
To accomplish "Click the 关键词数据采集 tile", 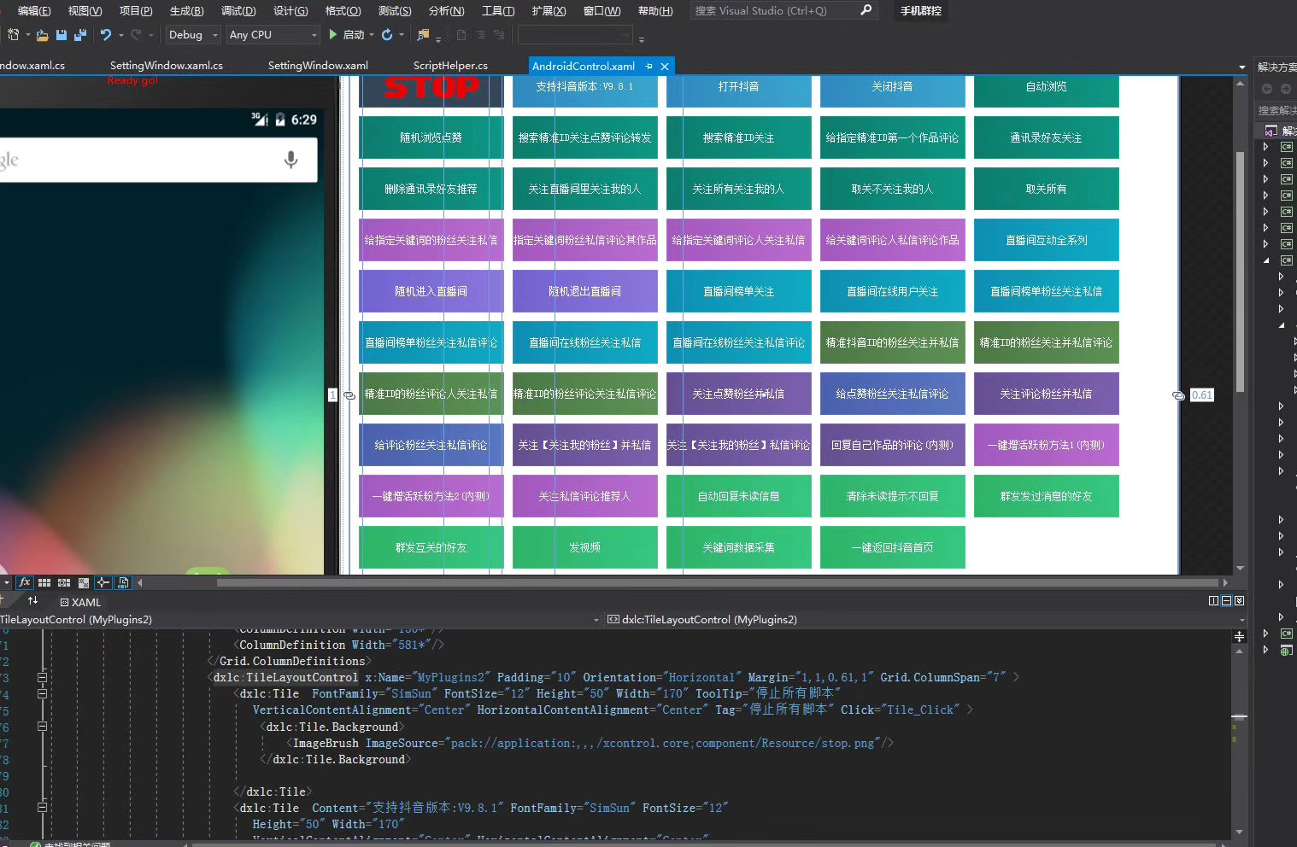I will click(x=738, y=547).
